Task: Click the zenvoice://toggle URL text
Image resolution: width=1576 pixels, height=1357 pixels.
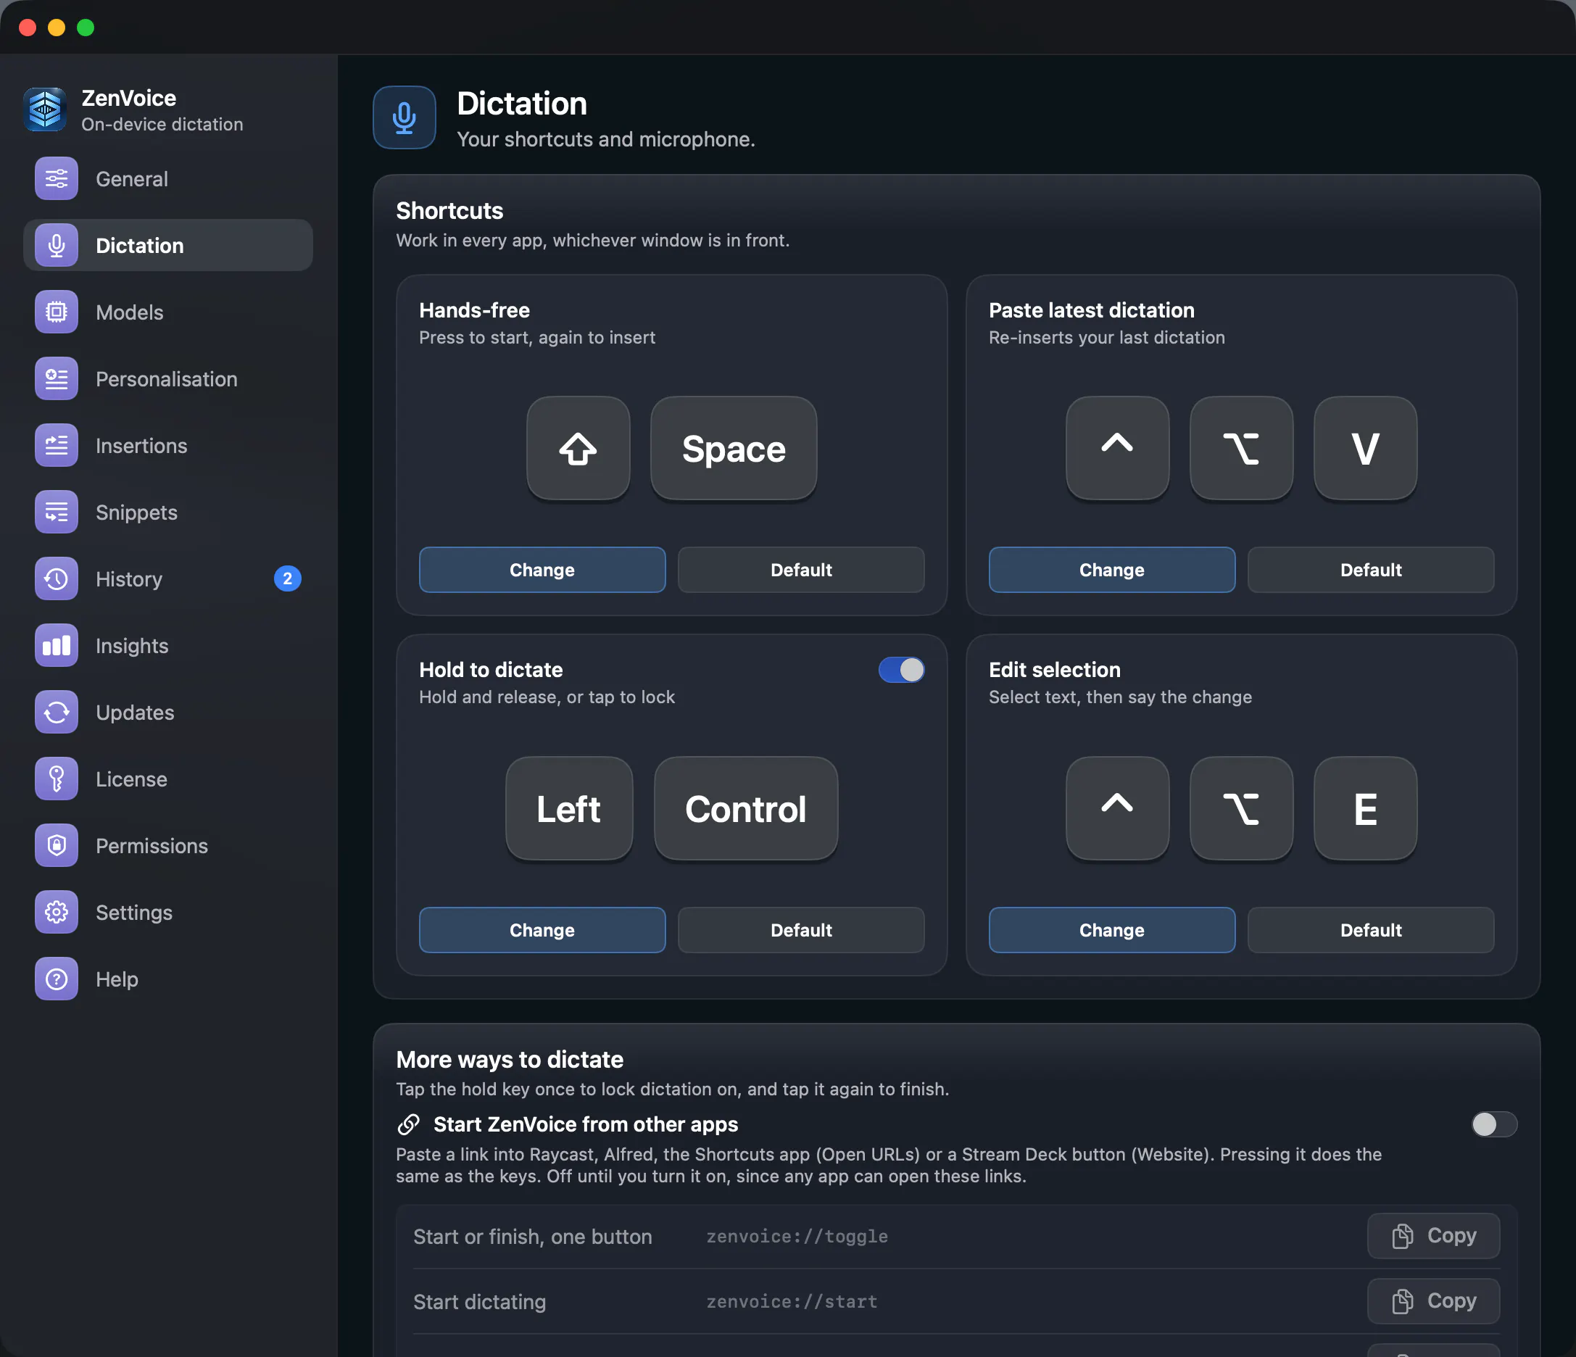Action: pyautogui.click(x=797, y=1237)
